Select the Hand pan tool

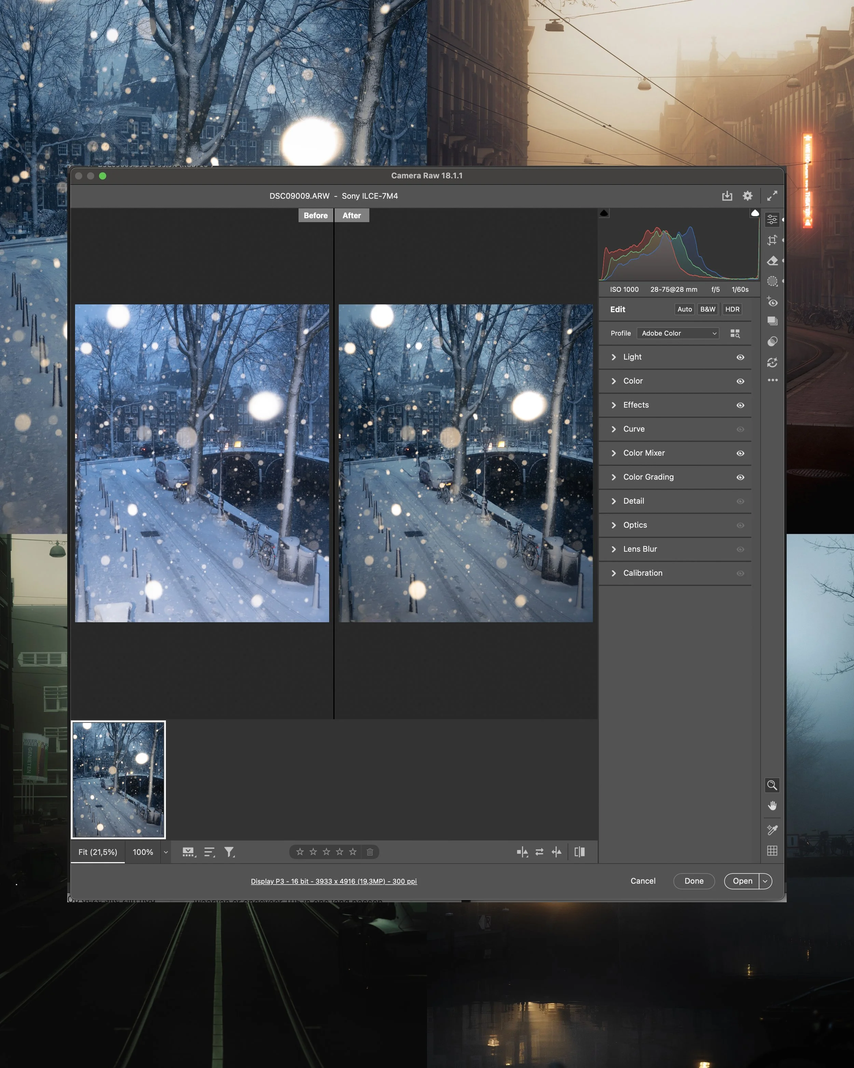point(772,806)
